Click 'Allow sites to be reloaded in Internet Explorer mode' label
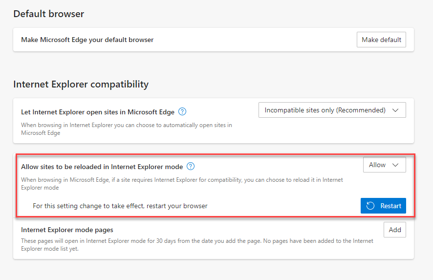 [x=102, y=167]
